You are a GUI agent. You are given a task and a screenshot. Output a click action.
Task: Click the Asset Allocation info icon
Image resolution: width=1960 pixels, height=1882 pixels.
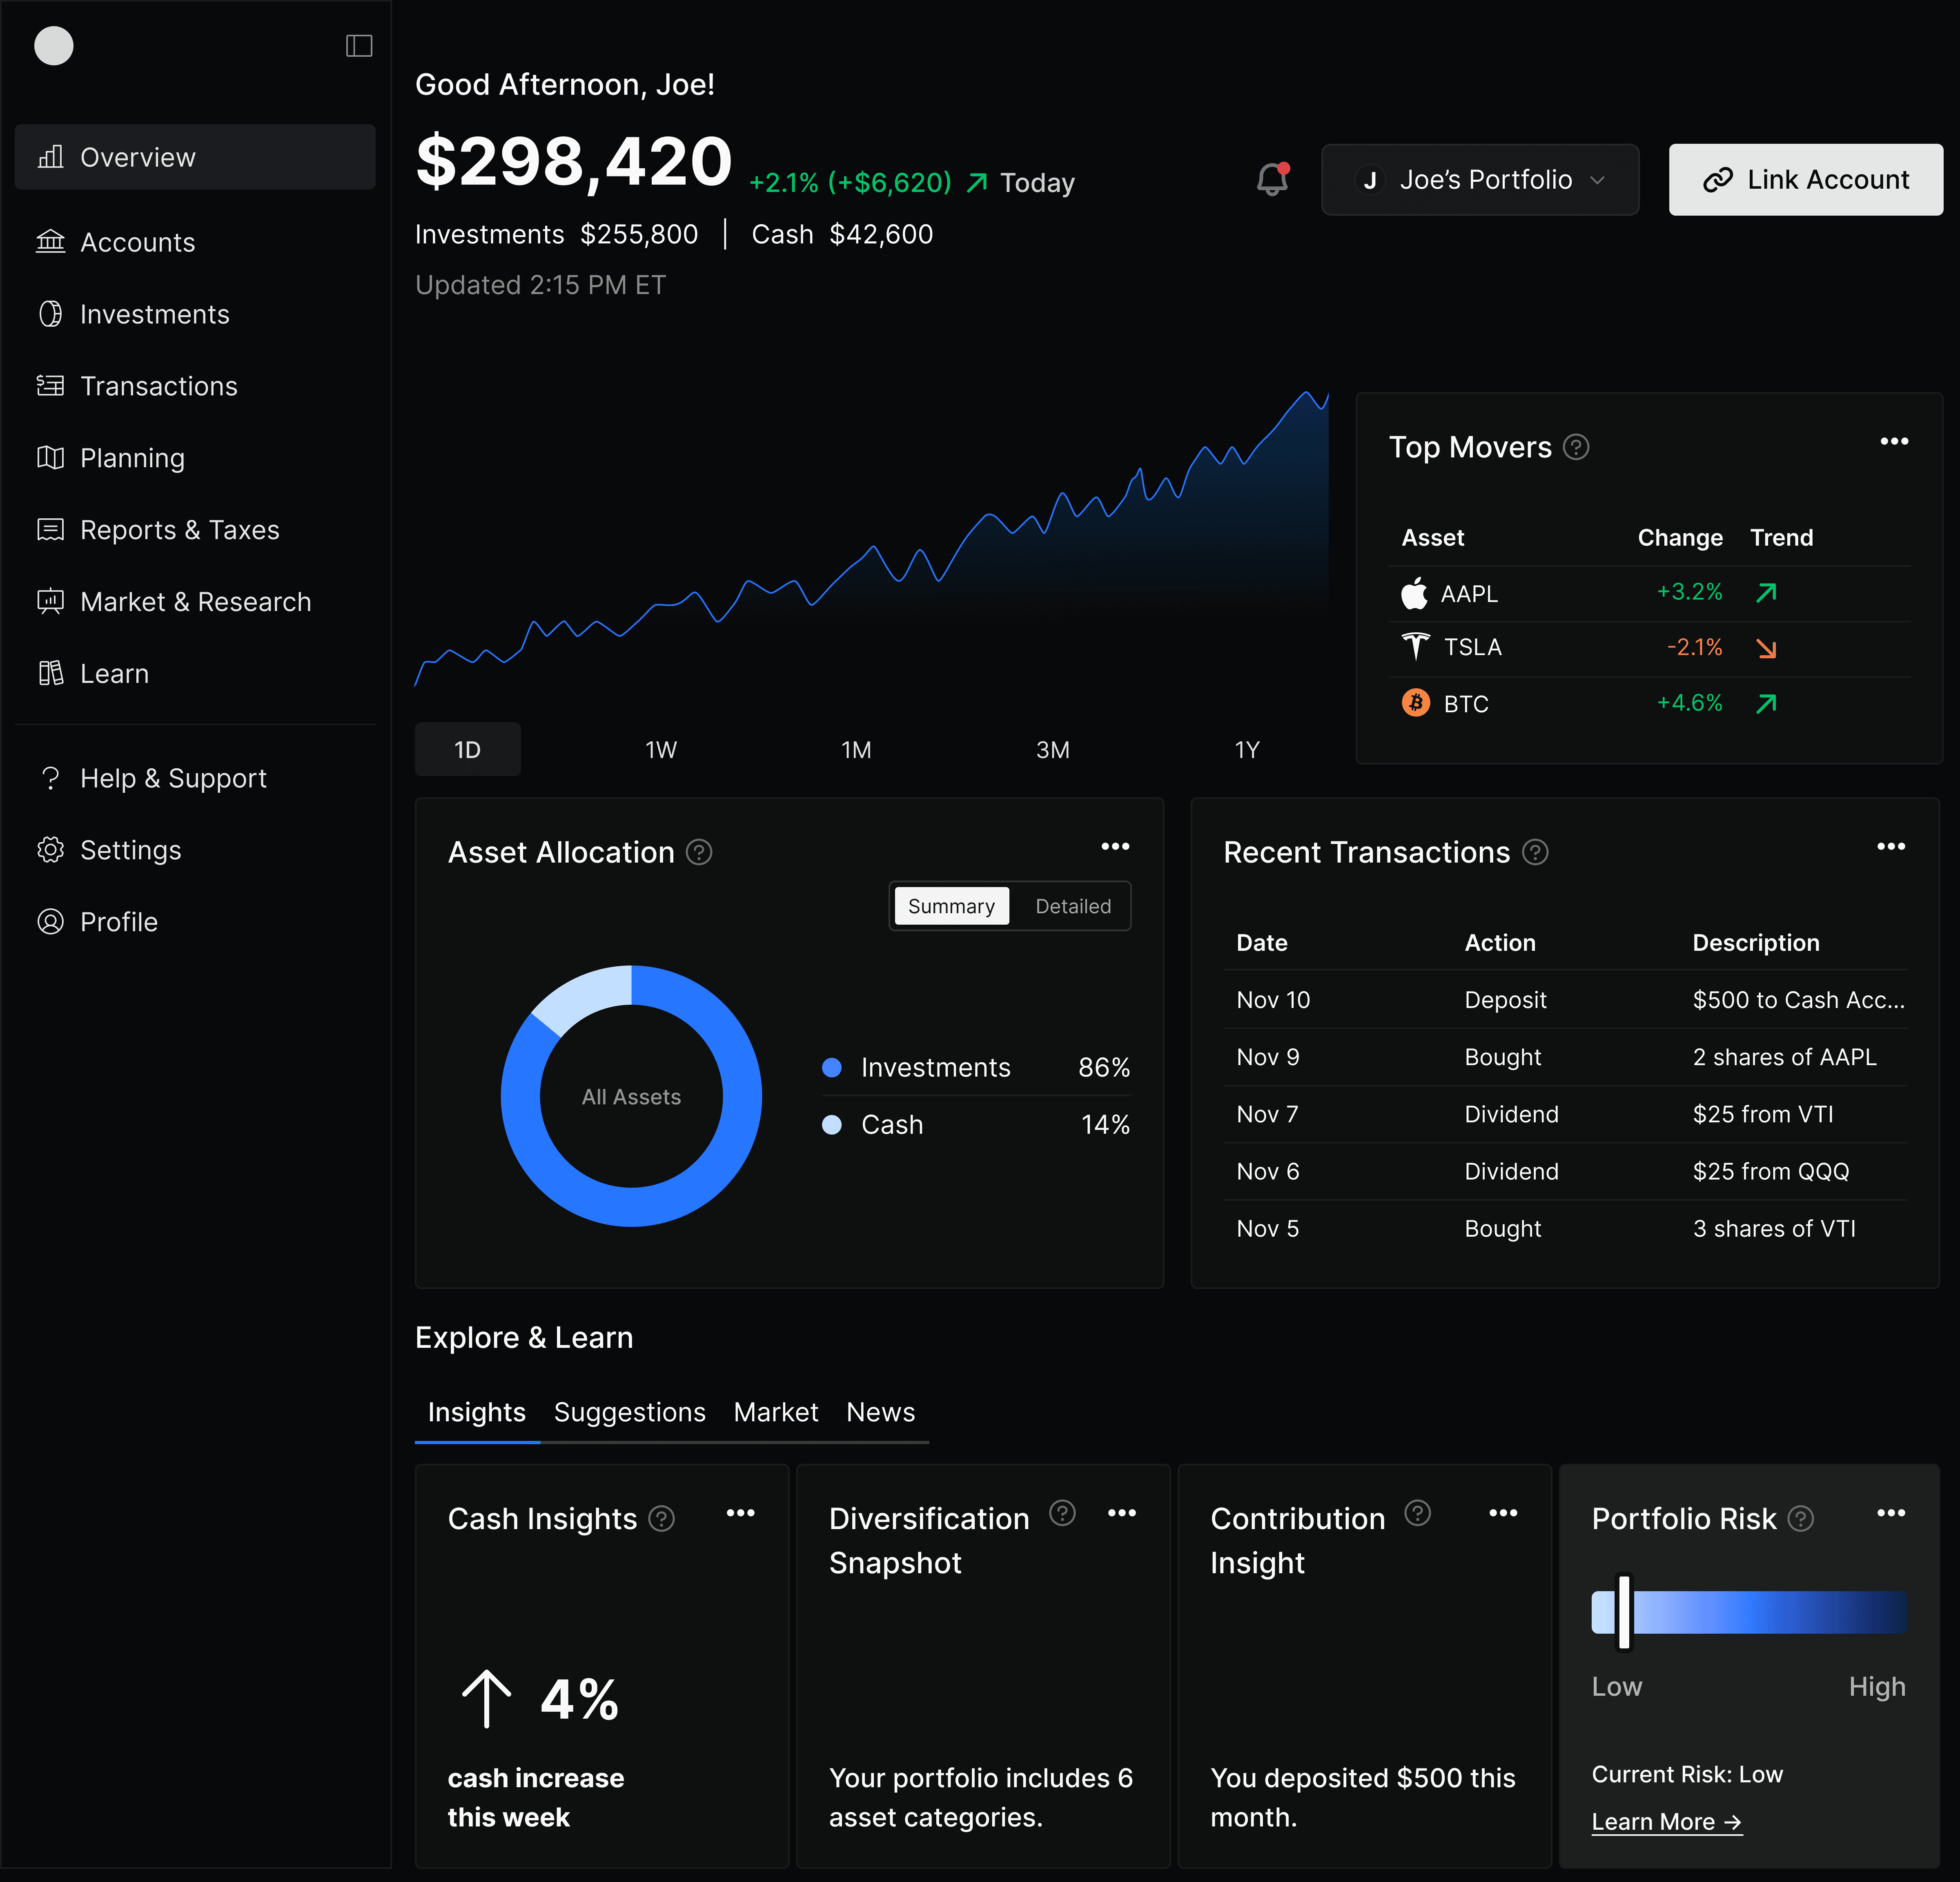pos(699,852)
